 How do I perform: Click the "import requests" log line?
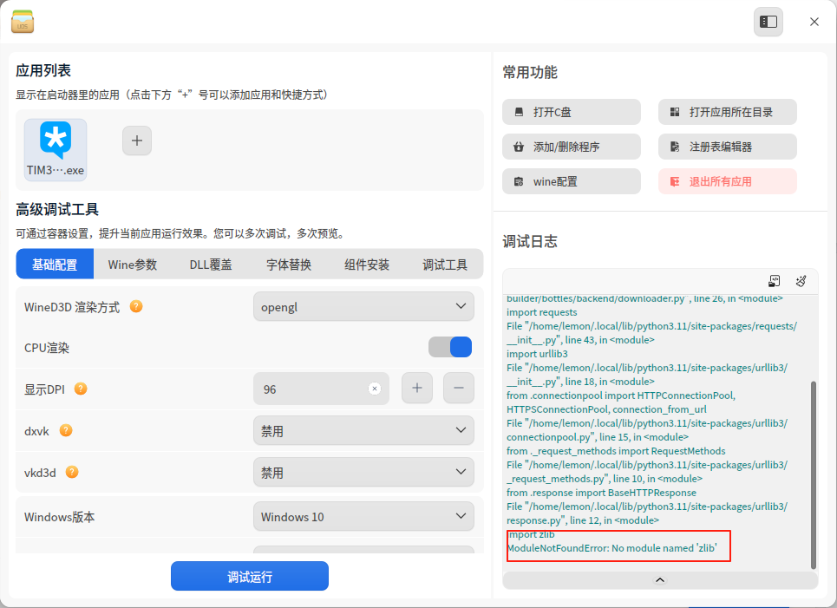tap(542, 312)
